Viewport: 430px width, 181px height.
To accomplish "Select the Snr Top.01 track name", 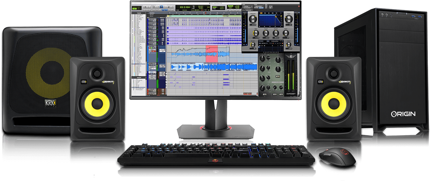I will click(152, 27).
